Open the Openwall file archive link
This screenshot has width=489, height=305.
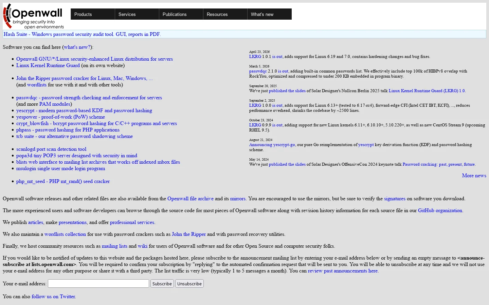pos(191,199)
